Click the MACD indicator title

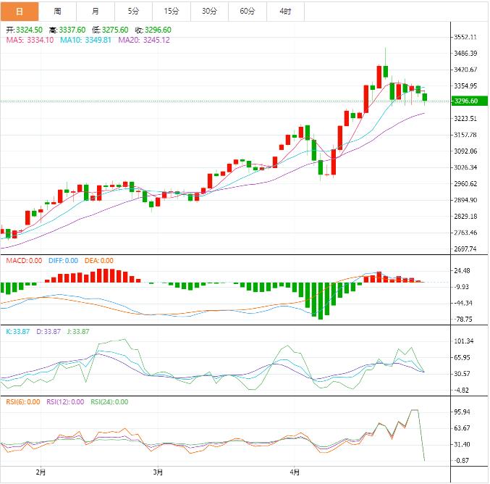point(25,260)
